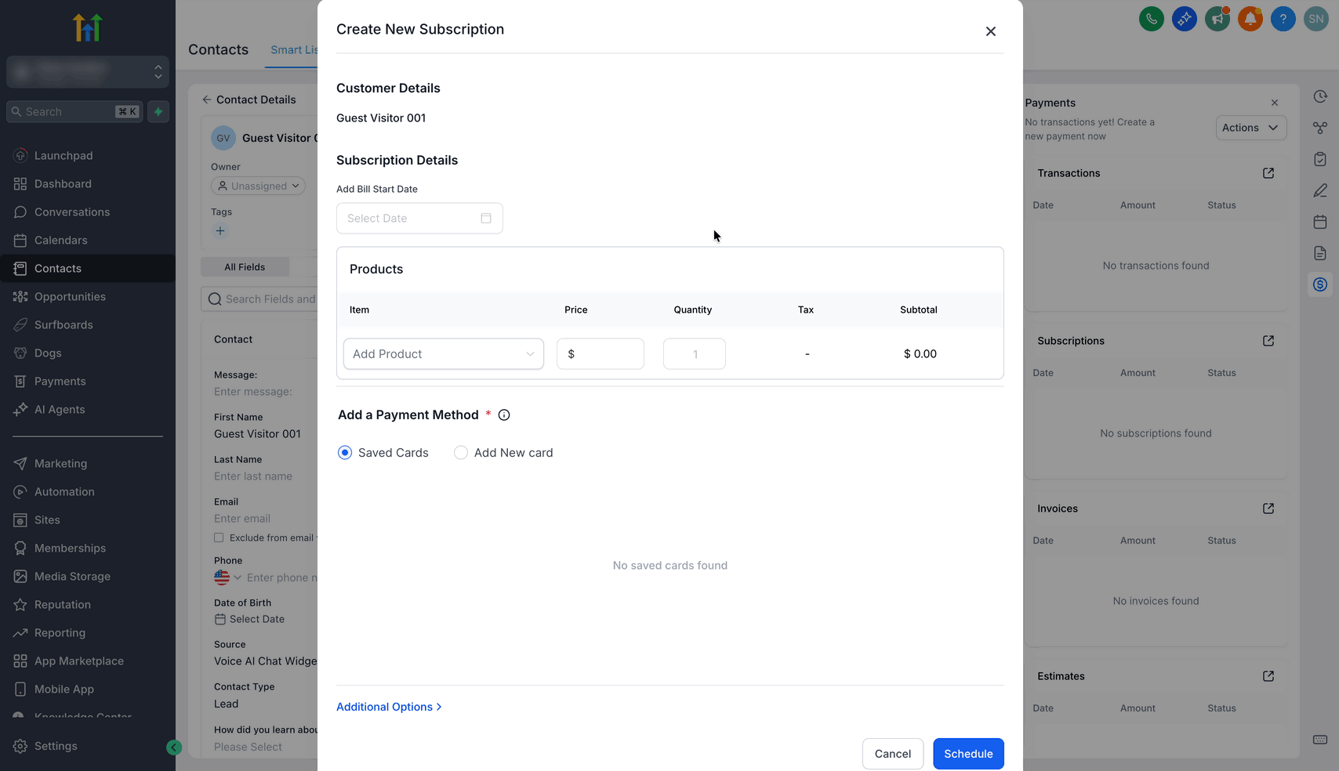1339x771 pixels.
Task: Select the Saved Cards radio option
Action: (345, 453)
